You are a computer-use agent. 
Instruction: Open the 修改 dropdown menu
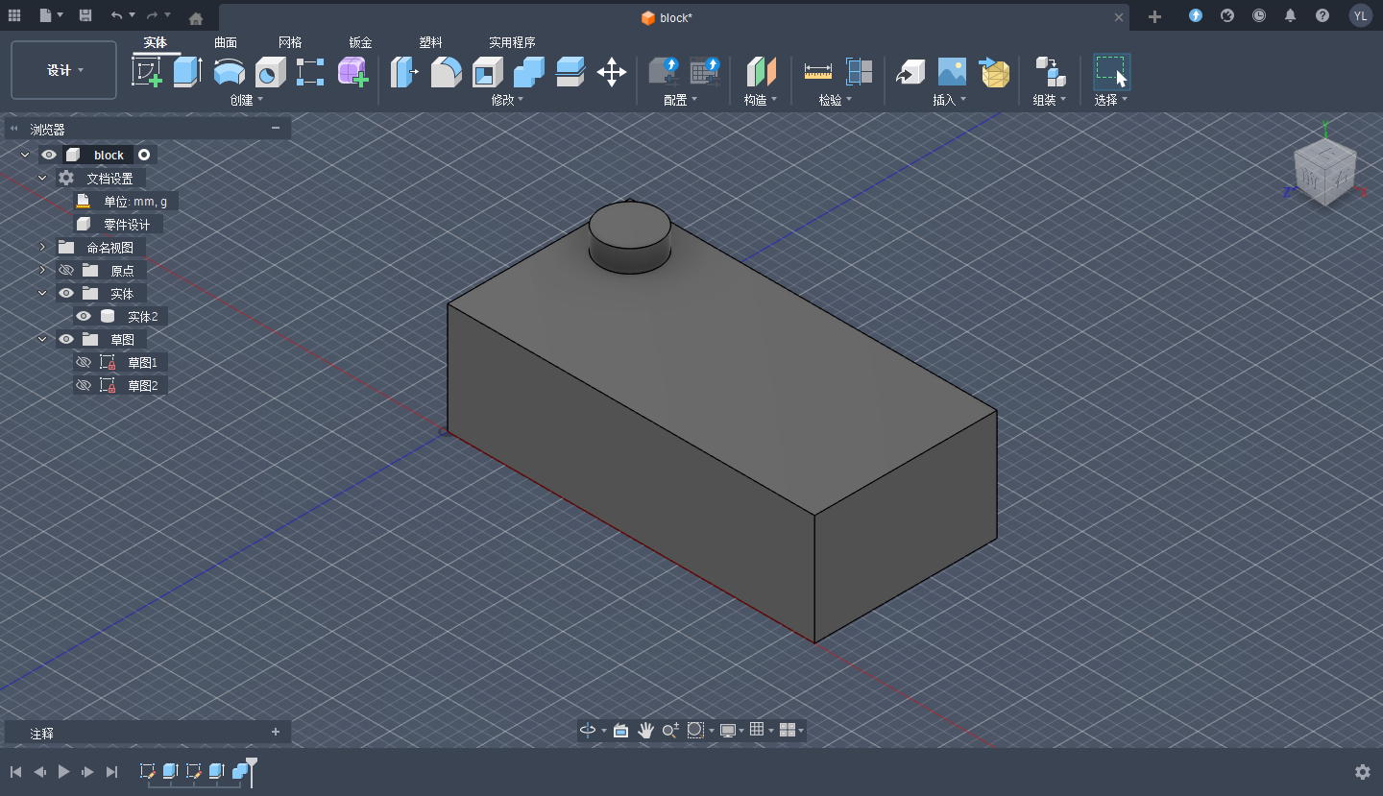tap(507, 100)
